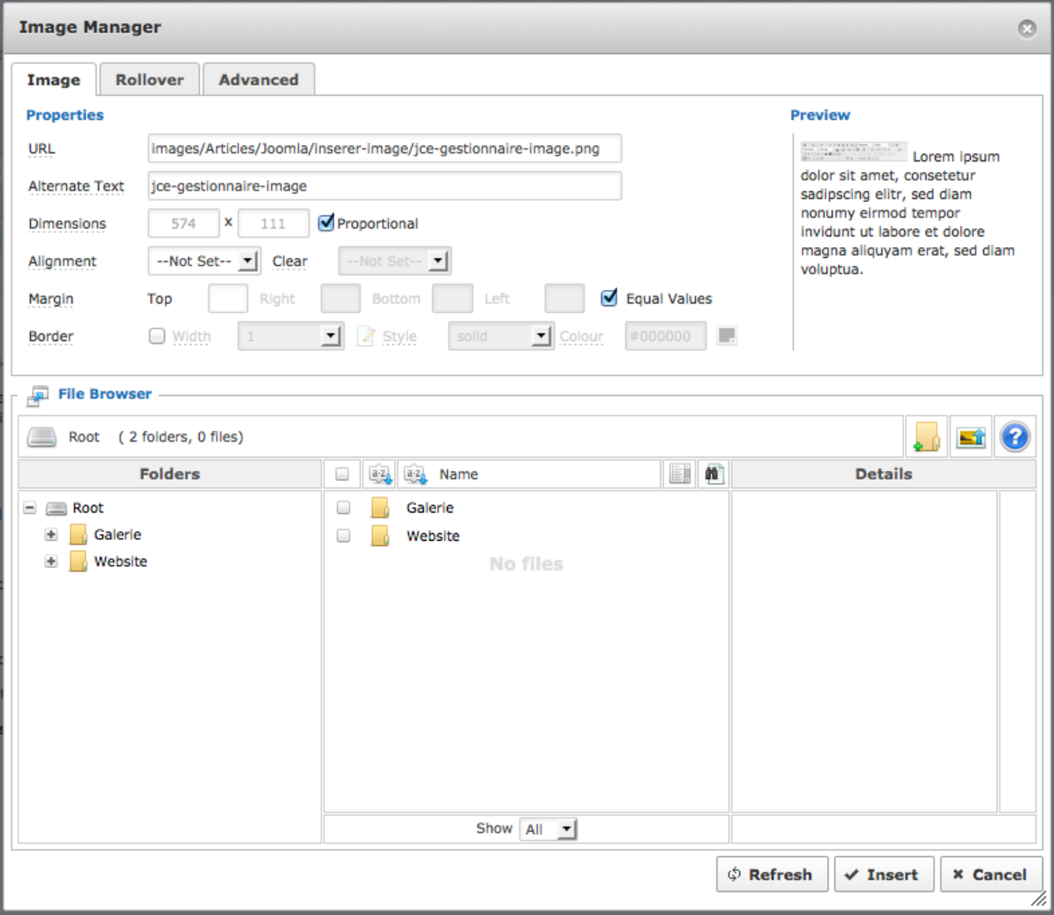Click the binoculars search icon
Screen dimensions: 1054x915
point(713,474)
